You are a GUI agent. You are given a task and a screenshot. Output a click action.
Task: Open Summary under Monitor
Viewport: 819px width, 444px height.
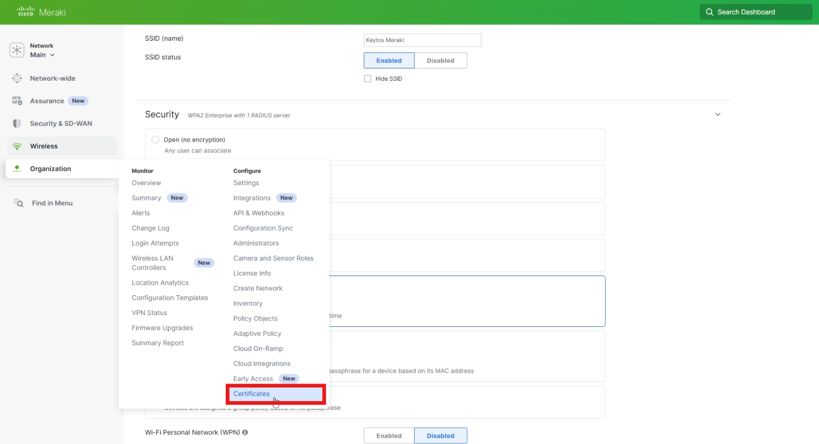(x=146, y=198)
